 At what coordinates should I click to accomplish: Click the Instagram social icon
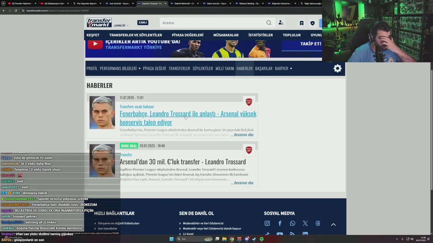[267, 223]
